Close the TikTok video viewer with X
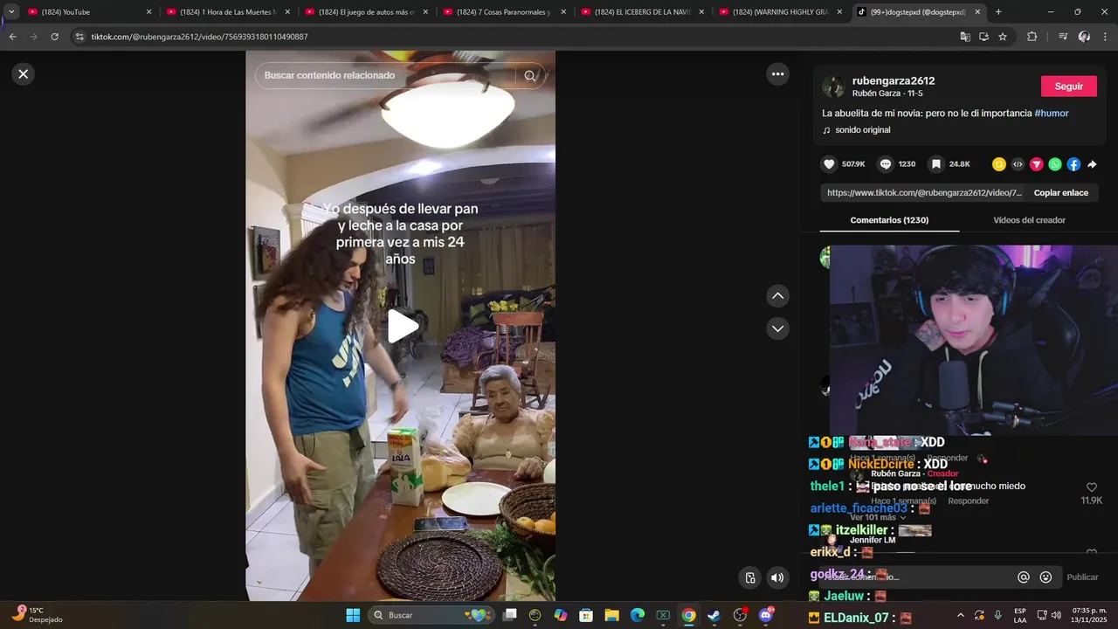Viewport: 1118px width, 629px height. click(x=24, y=74)
